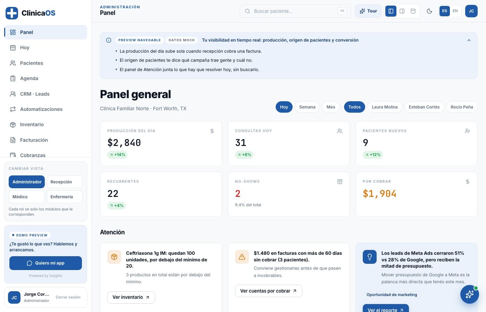Click the info icon in preview banner
The width and height of the screenshot is (486, 312).
pyautogui.click(x=109, y=40)
